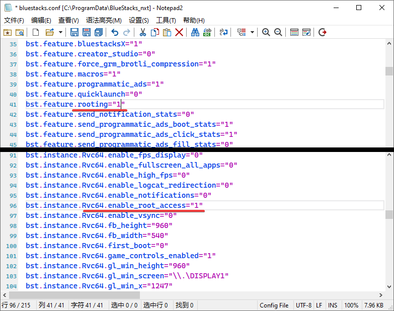Click the Save file floppy icon

click(x=74, y=32)
